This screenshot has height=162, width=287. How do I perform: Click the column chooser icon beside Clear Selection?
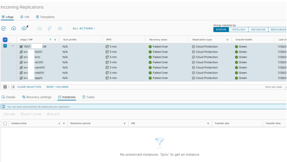(13, 87)
